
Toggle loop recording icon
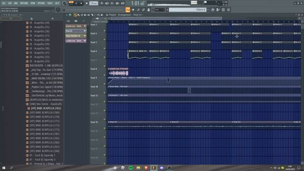[123, 3]
